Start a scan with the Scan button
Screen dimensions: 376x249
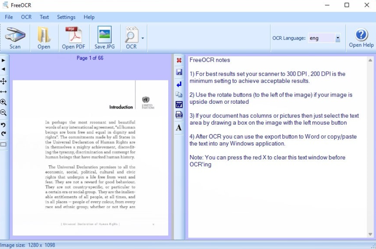pyautogui.click(x=15, y=38)
